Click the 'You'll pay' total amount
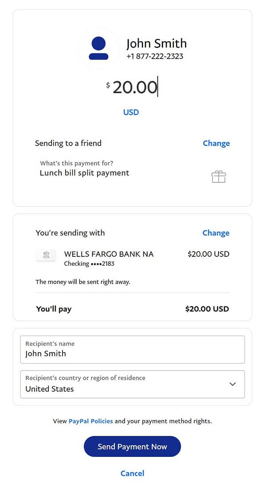266x483 pixels. pyautogui.click(x=207, y=309)
